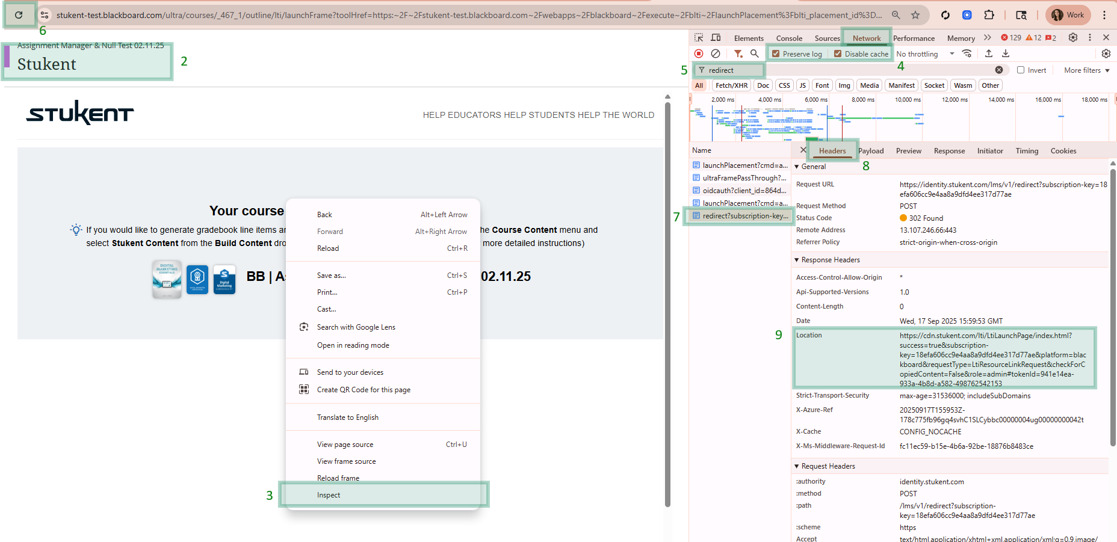The image size is (1117, 542).
Task: Open Network panel settings gear
Action: coord(1106,54)
